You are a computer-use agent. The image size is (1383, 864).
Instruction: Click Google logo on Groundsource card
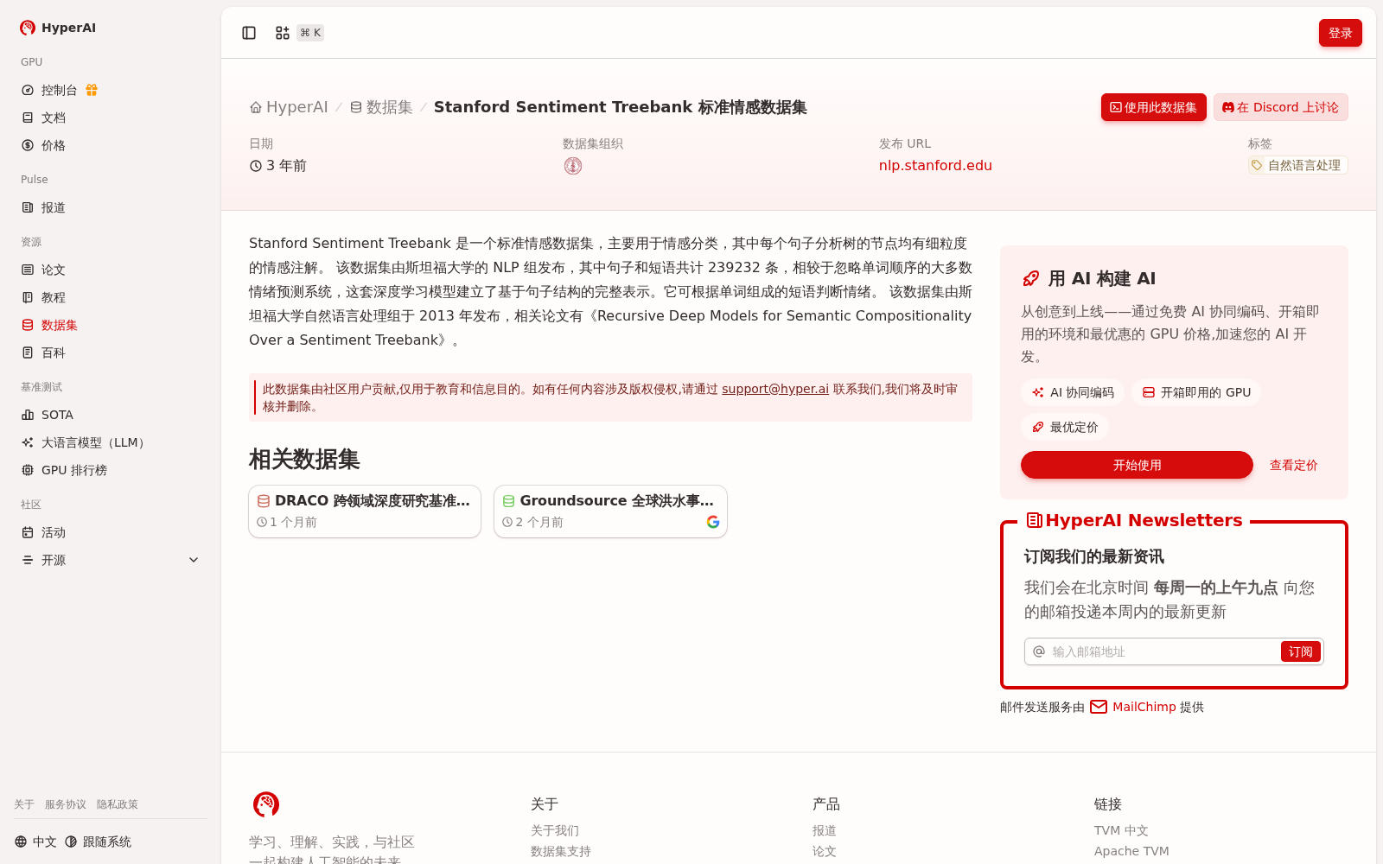713,522
